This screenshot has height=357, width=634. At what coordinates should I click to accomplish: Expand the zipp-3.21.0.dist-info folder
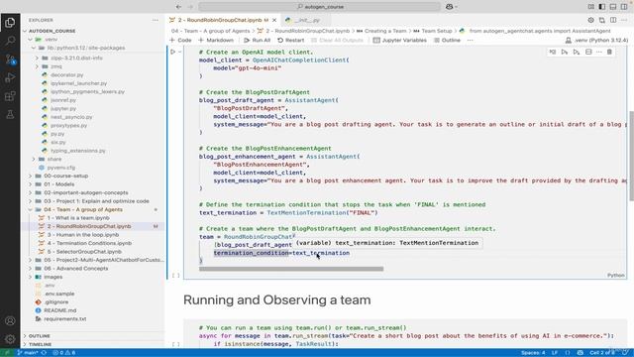coord(93,58)
